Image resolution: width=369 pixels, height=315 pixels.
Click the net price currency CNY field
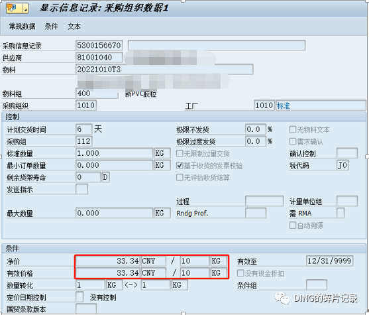point(154,261)
